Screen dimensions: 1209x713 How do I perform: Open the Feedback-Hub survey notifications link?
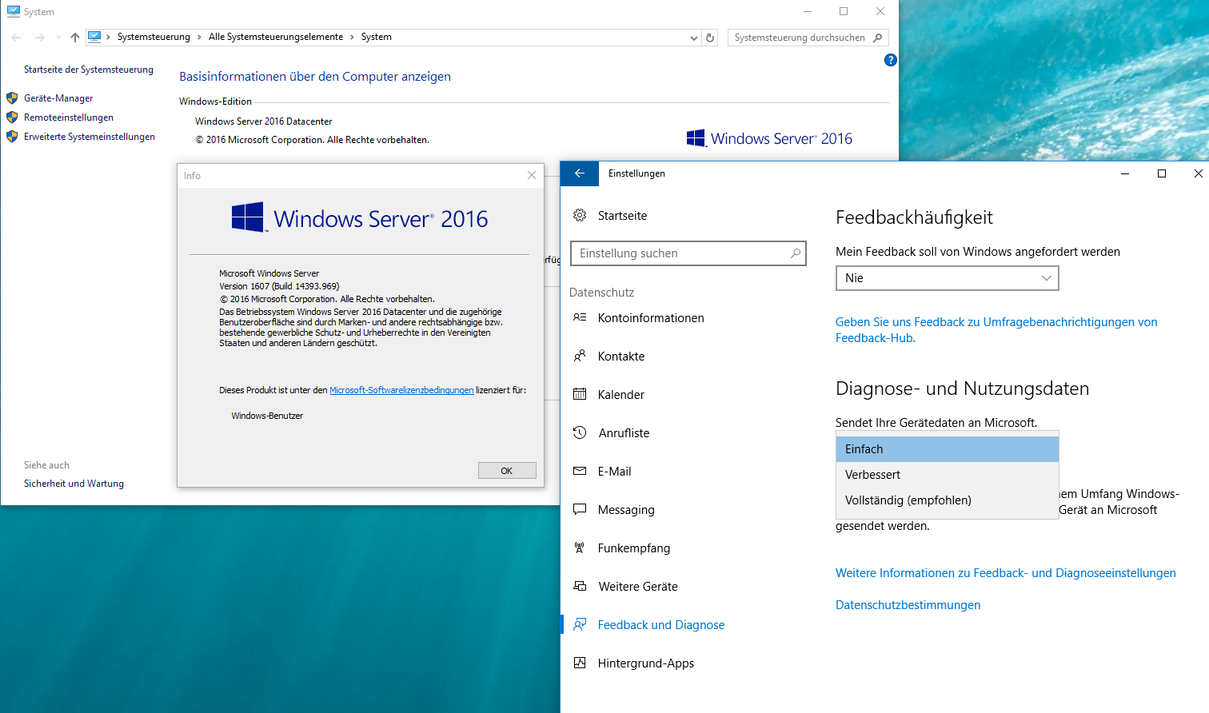[x=996, y=330]
